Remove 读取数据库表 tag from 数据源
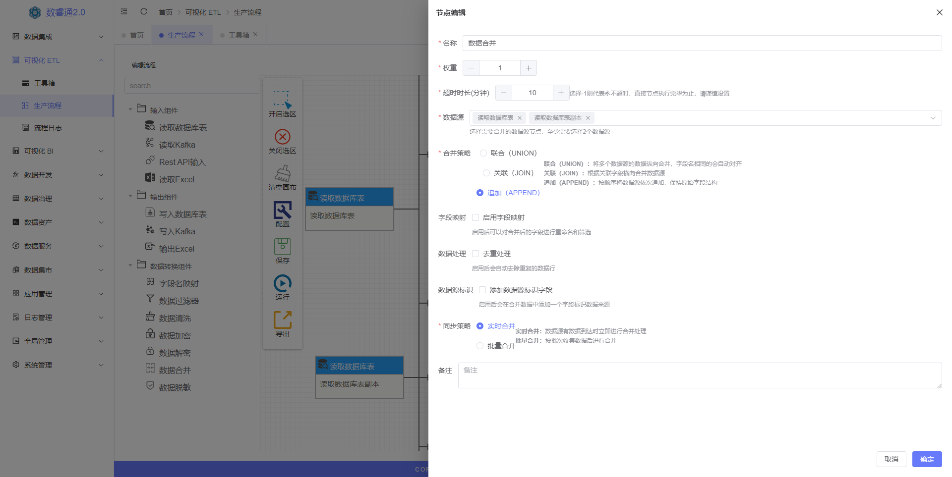This screenshot has width=952, height=477. (x=519, y=118)
